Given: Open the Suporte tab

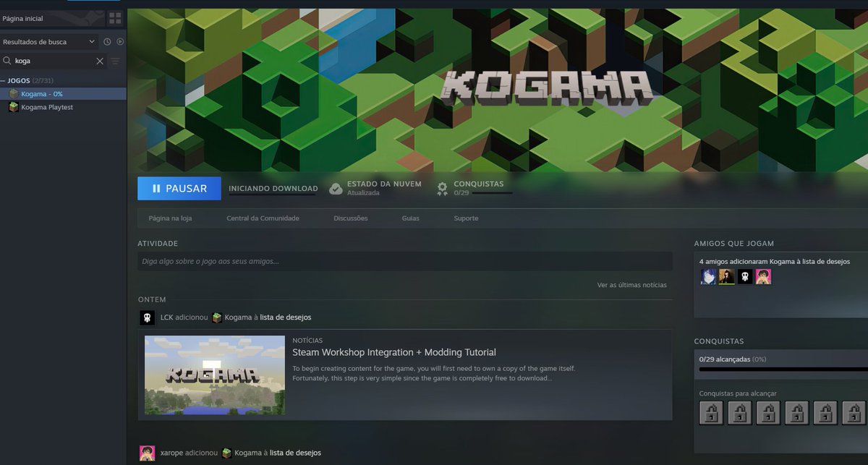Looking at the screenshot, I should [466, 218].
